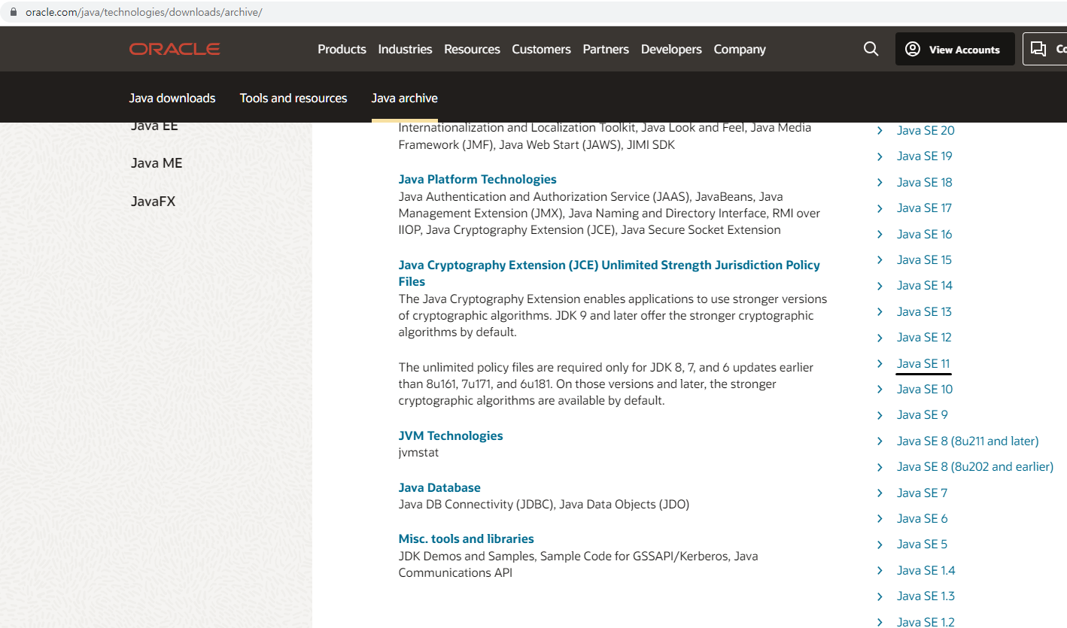This screenshot has width=1067, height=628.
Task: Open Java SE 8 (8u202 and earlier) link
Action: click(x=975, y=466)
